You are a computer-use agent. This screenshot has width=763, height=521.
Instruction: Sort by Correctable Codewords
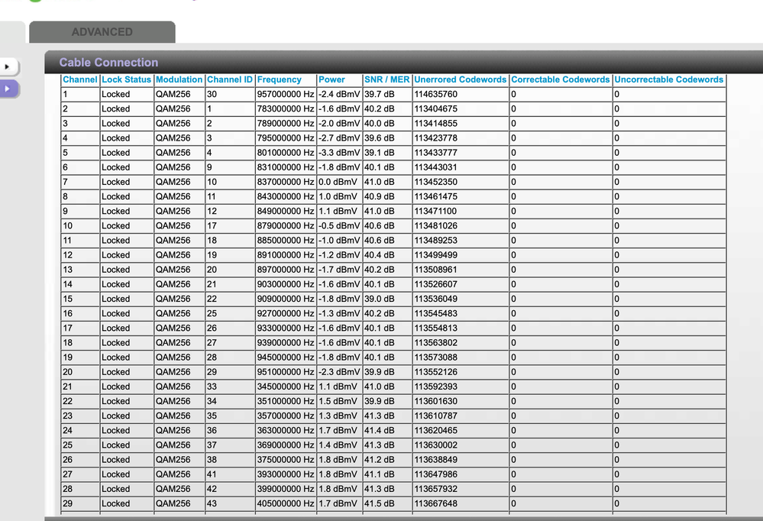[x=560, y=79]
